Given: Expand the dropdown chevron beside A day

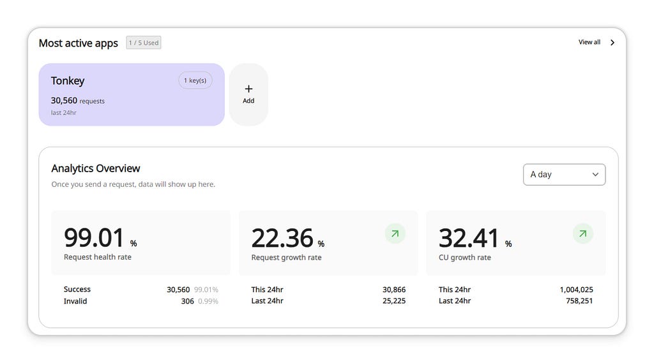Looking at the screenshot, I should point(595,175).
